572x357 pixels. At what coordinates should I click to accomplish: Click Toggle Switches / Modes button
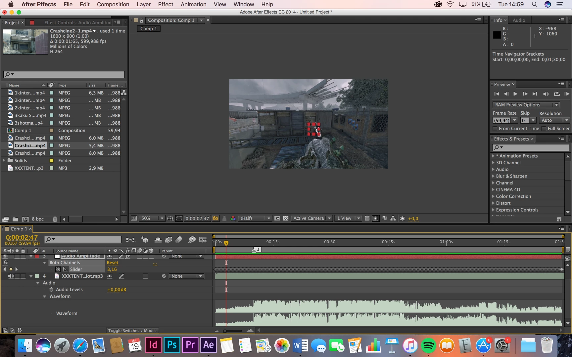point(132,331)
